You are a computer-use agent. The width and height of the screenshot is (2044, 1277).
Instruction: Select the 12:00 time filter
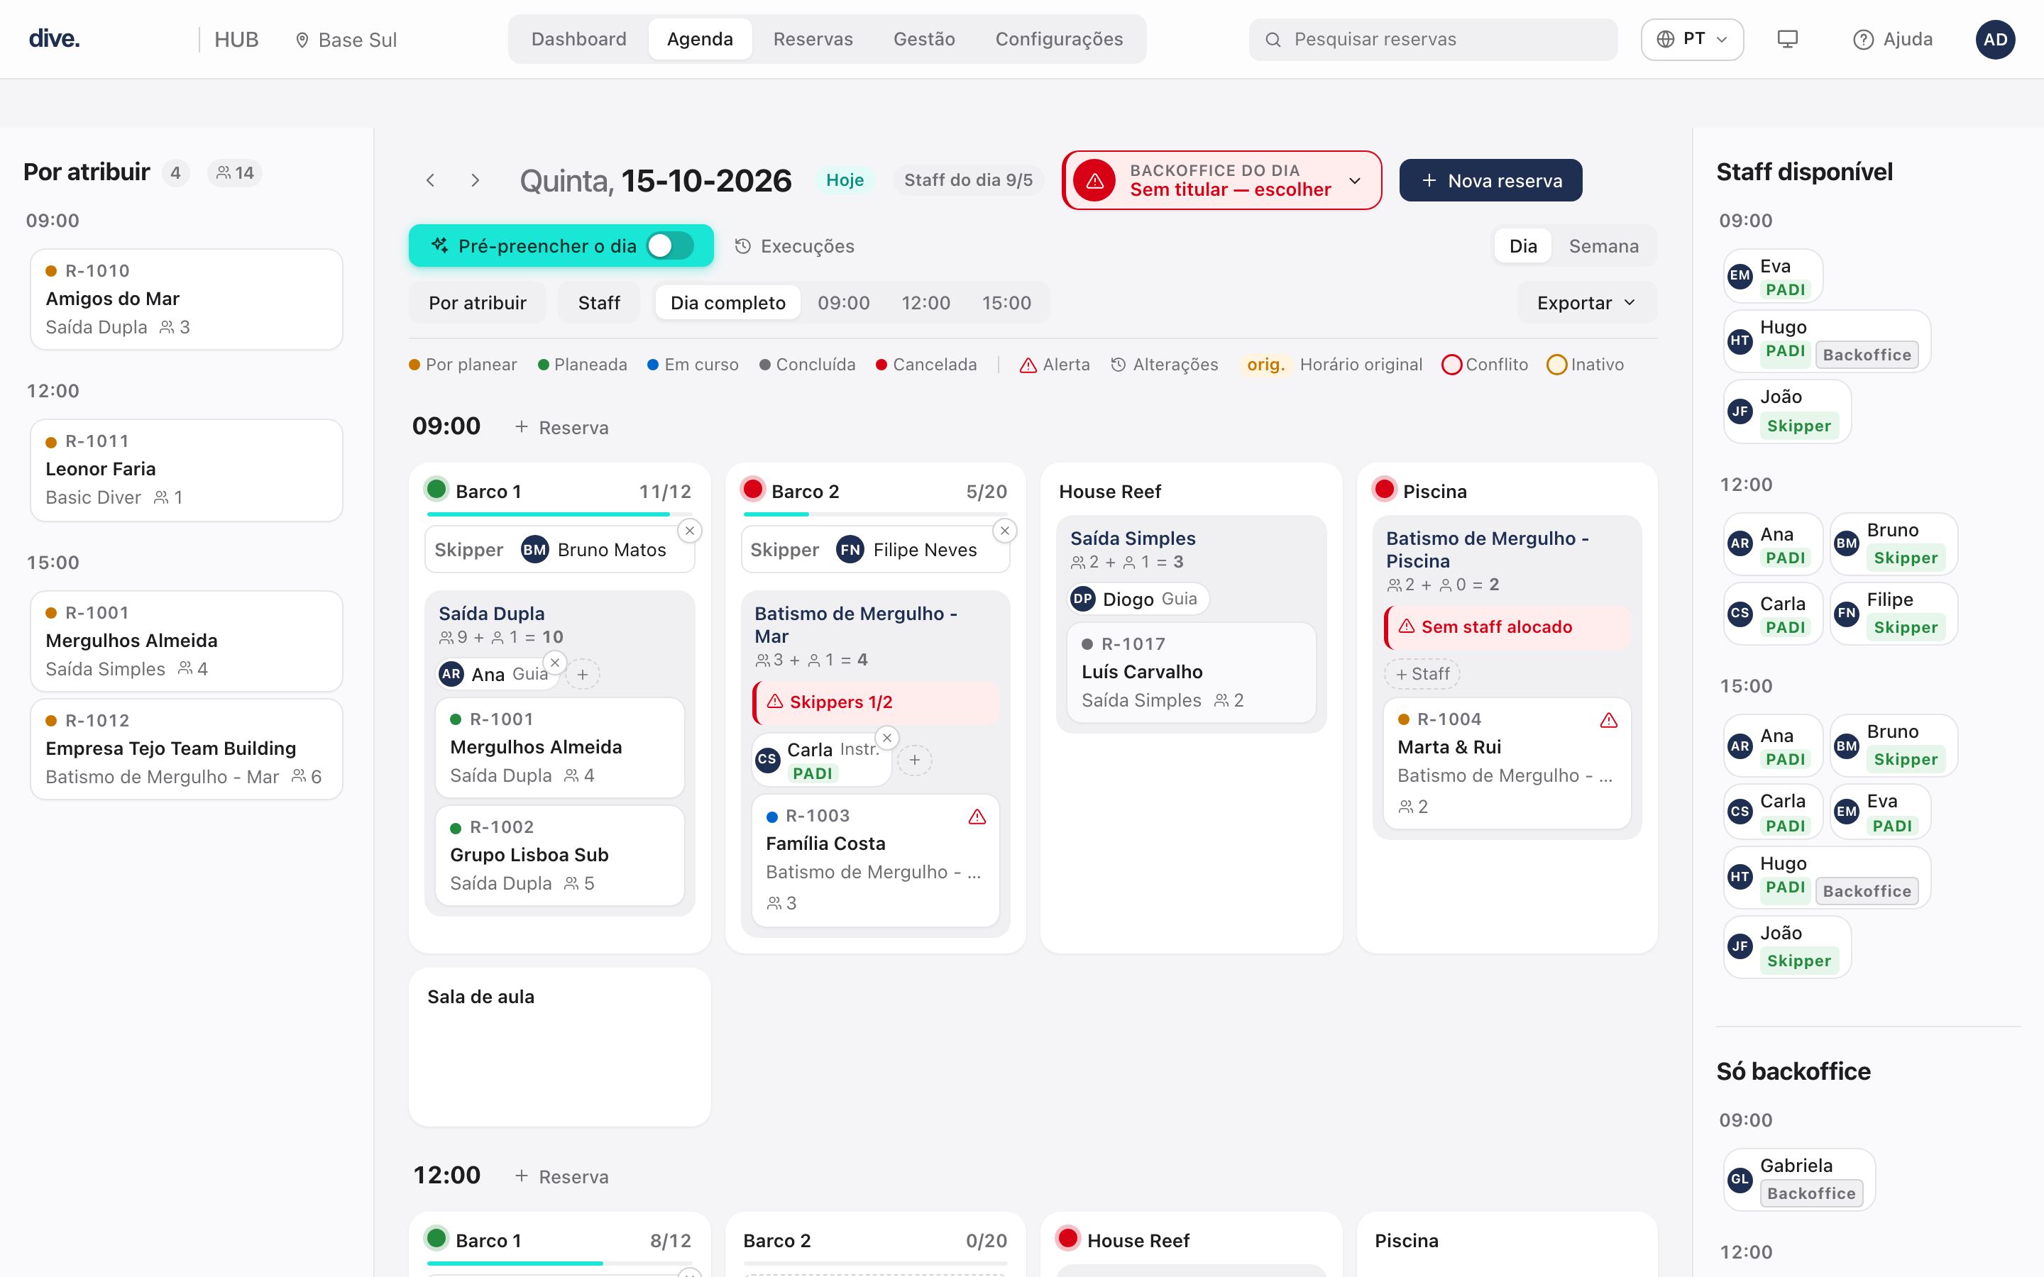click(925, 302)
